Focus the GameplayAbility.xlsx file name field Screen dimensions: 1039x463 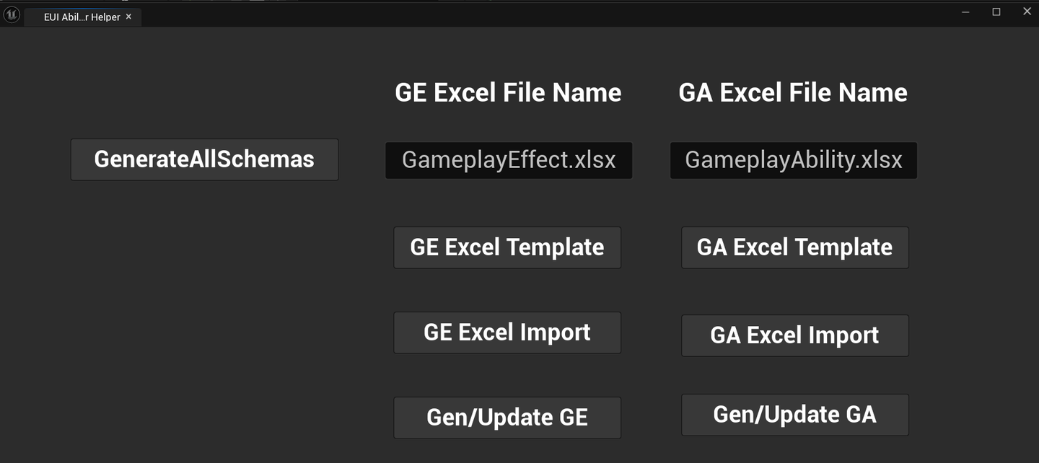[794, 160]
